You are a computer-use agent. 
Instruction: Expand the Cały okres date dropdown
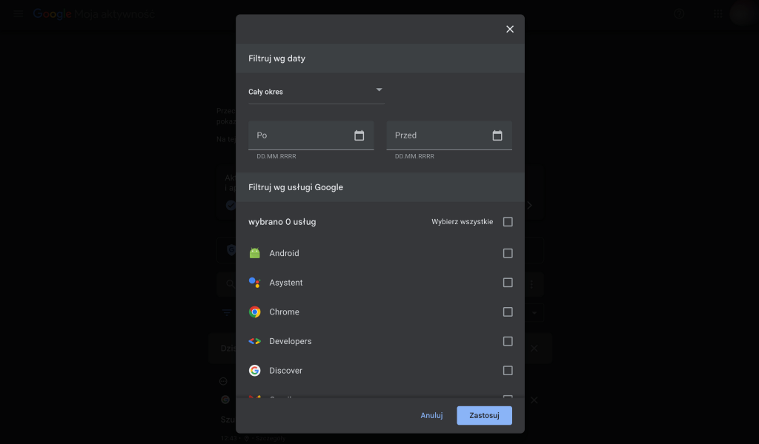(x=316, y=92)
